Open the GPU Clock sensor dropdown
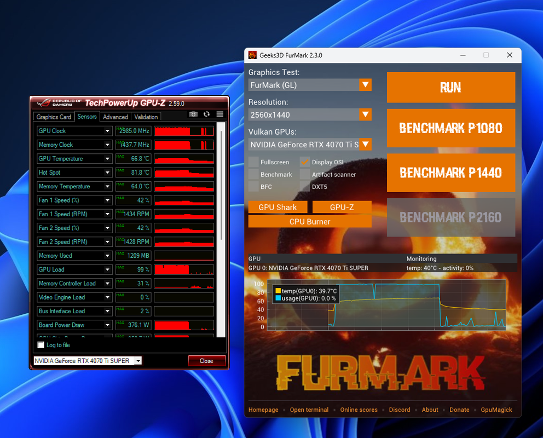The height and width of the screenshot is (438, 543). (x=107, y=131)
